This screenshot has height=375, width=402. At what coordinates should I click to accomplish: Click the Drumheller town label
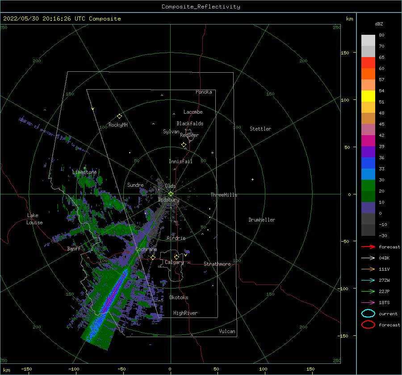coord(262,220)
